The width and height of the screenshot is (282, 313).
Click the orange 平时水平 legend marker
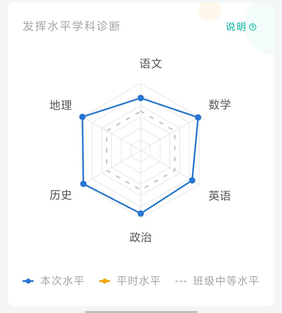[104, 281]
